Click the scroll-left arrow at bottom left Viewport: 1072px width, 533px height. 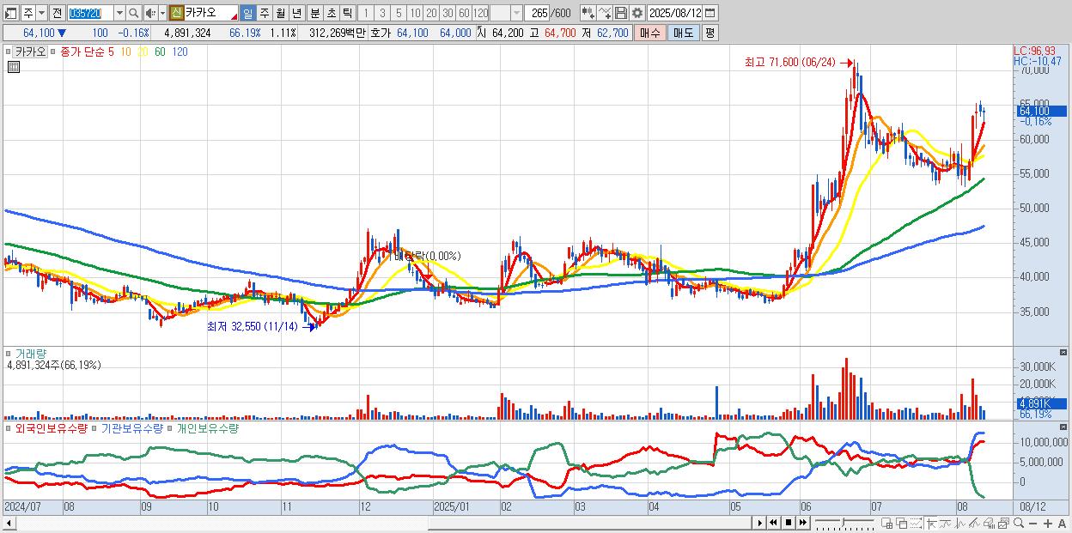click(x=9, y=522)
